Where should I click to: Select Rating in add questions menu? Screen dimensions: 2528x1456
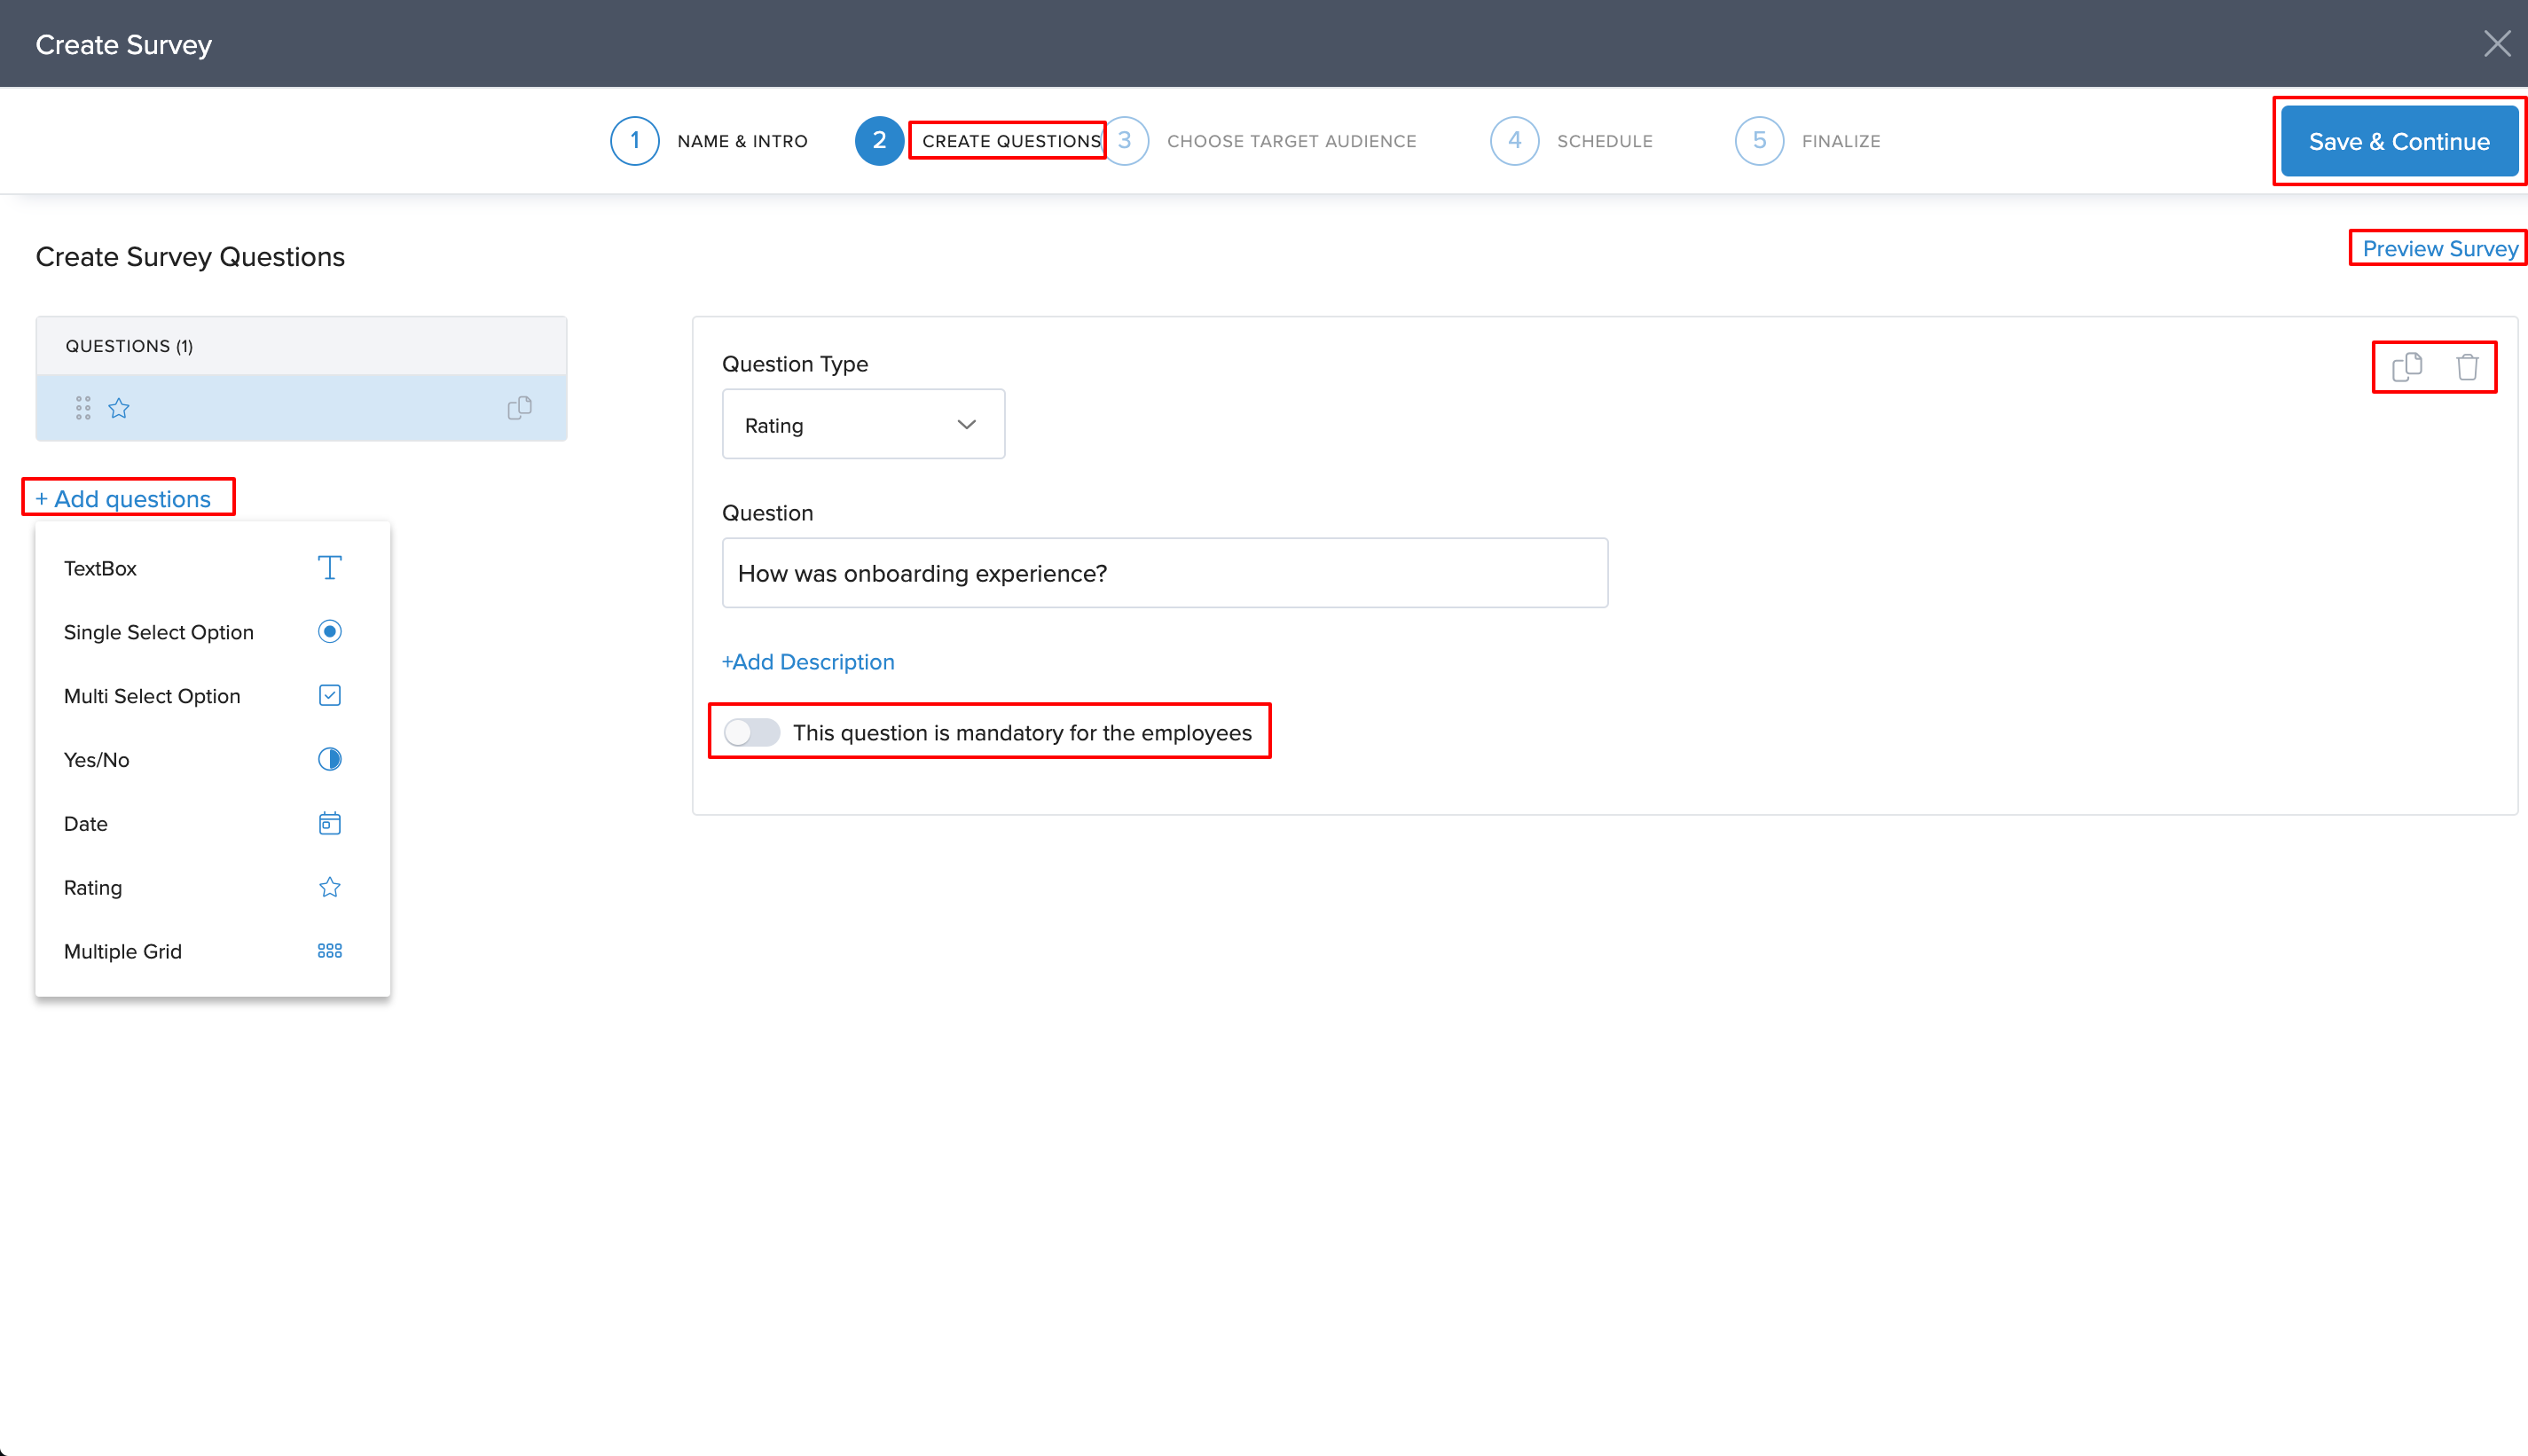click(x=93, y=888)
